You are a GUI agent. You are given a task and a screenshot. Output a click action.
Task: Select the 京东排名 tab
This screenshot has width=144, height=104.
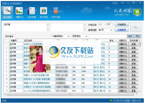click(9, 37)
